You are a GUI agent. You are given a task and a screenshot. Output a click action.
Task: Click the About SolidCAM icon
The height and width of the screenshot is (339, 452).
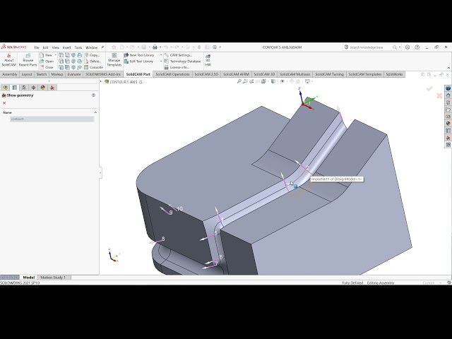tap(8, 60)
